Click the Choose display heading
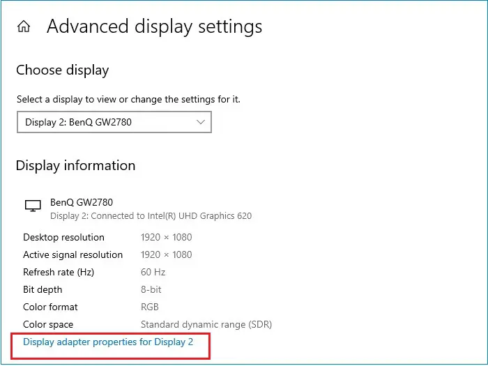This screenshot has height=366, width=488. click(63, 70)
